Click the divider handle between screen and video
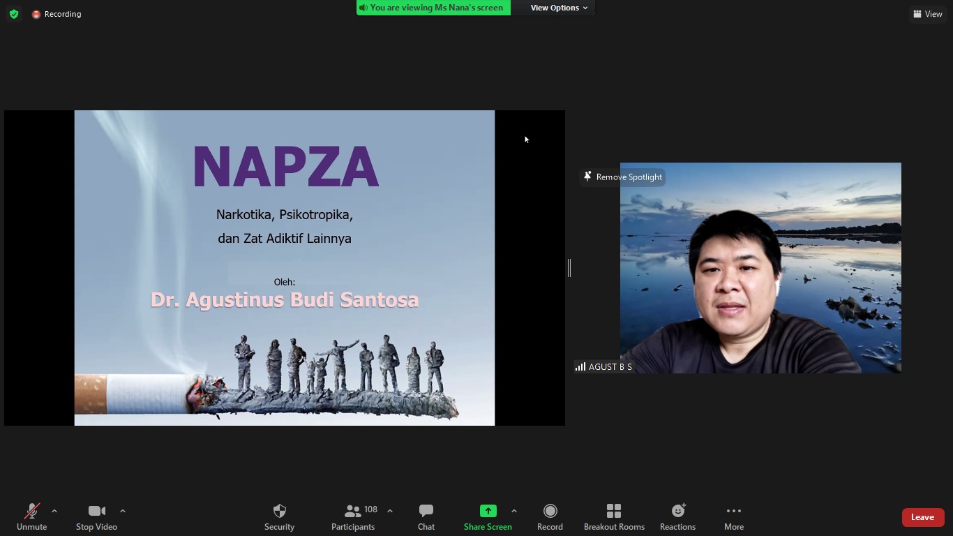Viewport: 953px width, 536px height. pos(569,267)
